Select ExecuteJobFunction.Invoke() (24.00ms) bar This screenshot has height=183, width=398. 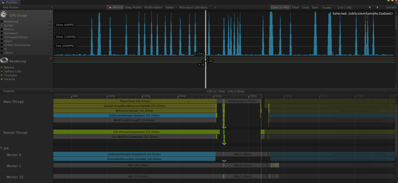click(x=134, y=159)
